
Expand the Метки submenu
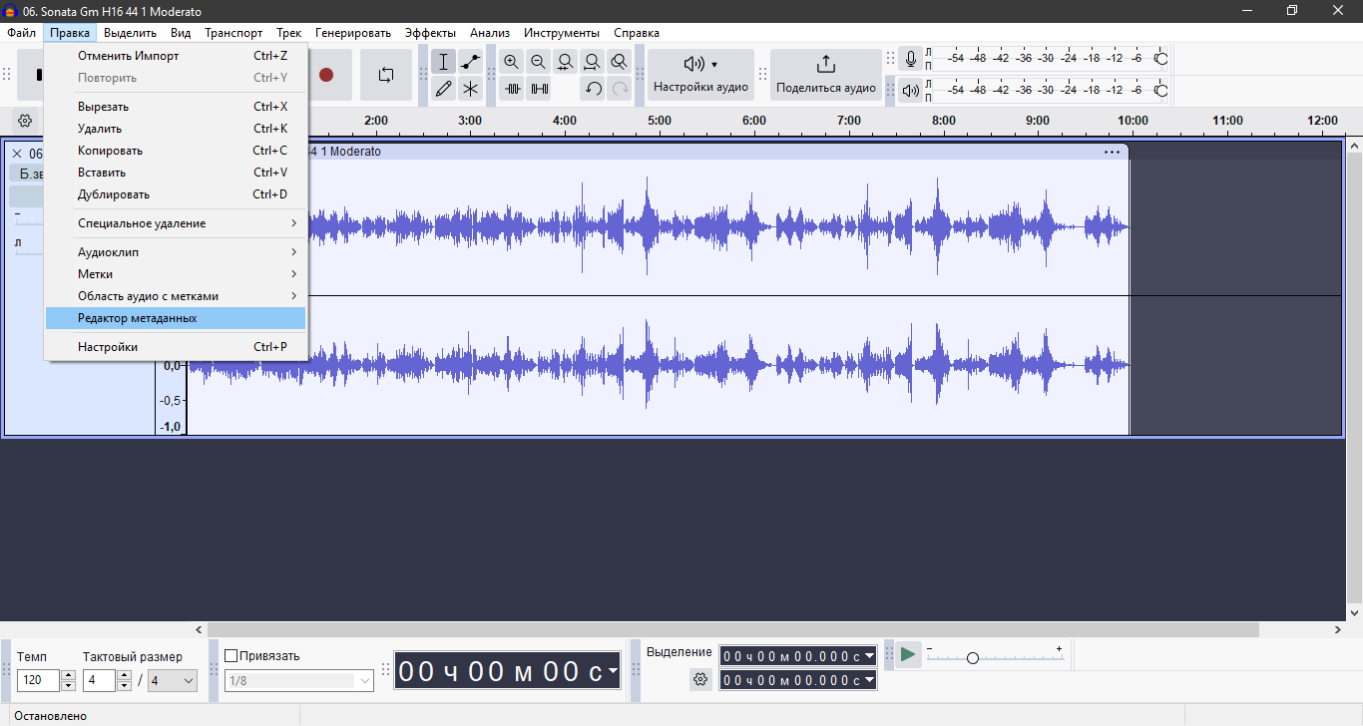176,274
